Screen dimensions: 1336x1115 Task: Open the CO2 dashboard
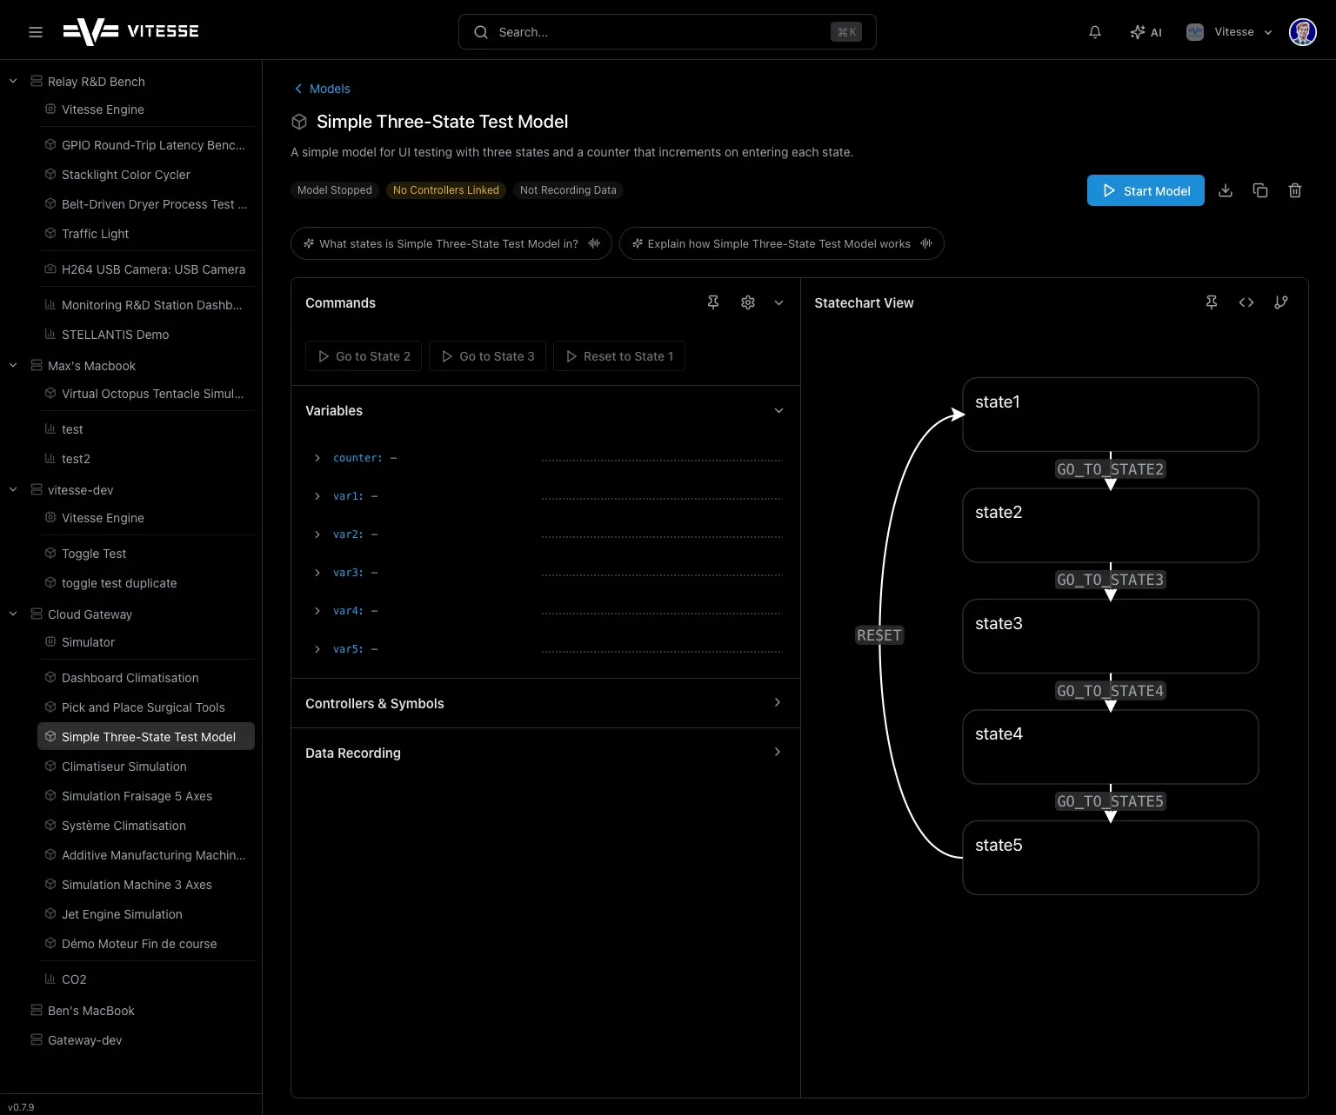tap(146, 979)
